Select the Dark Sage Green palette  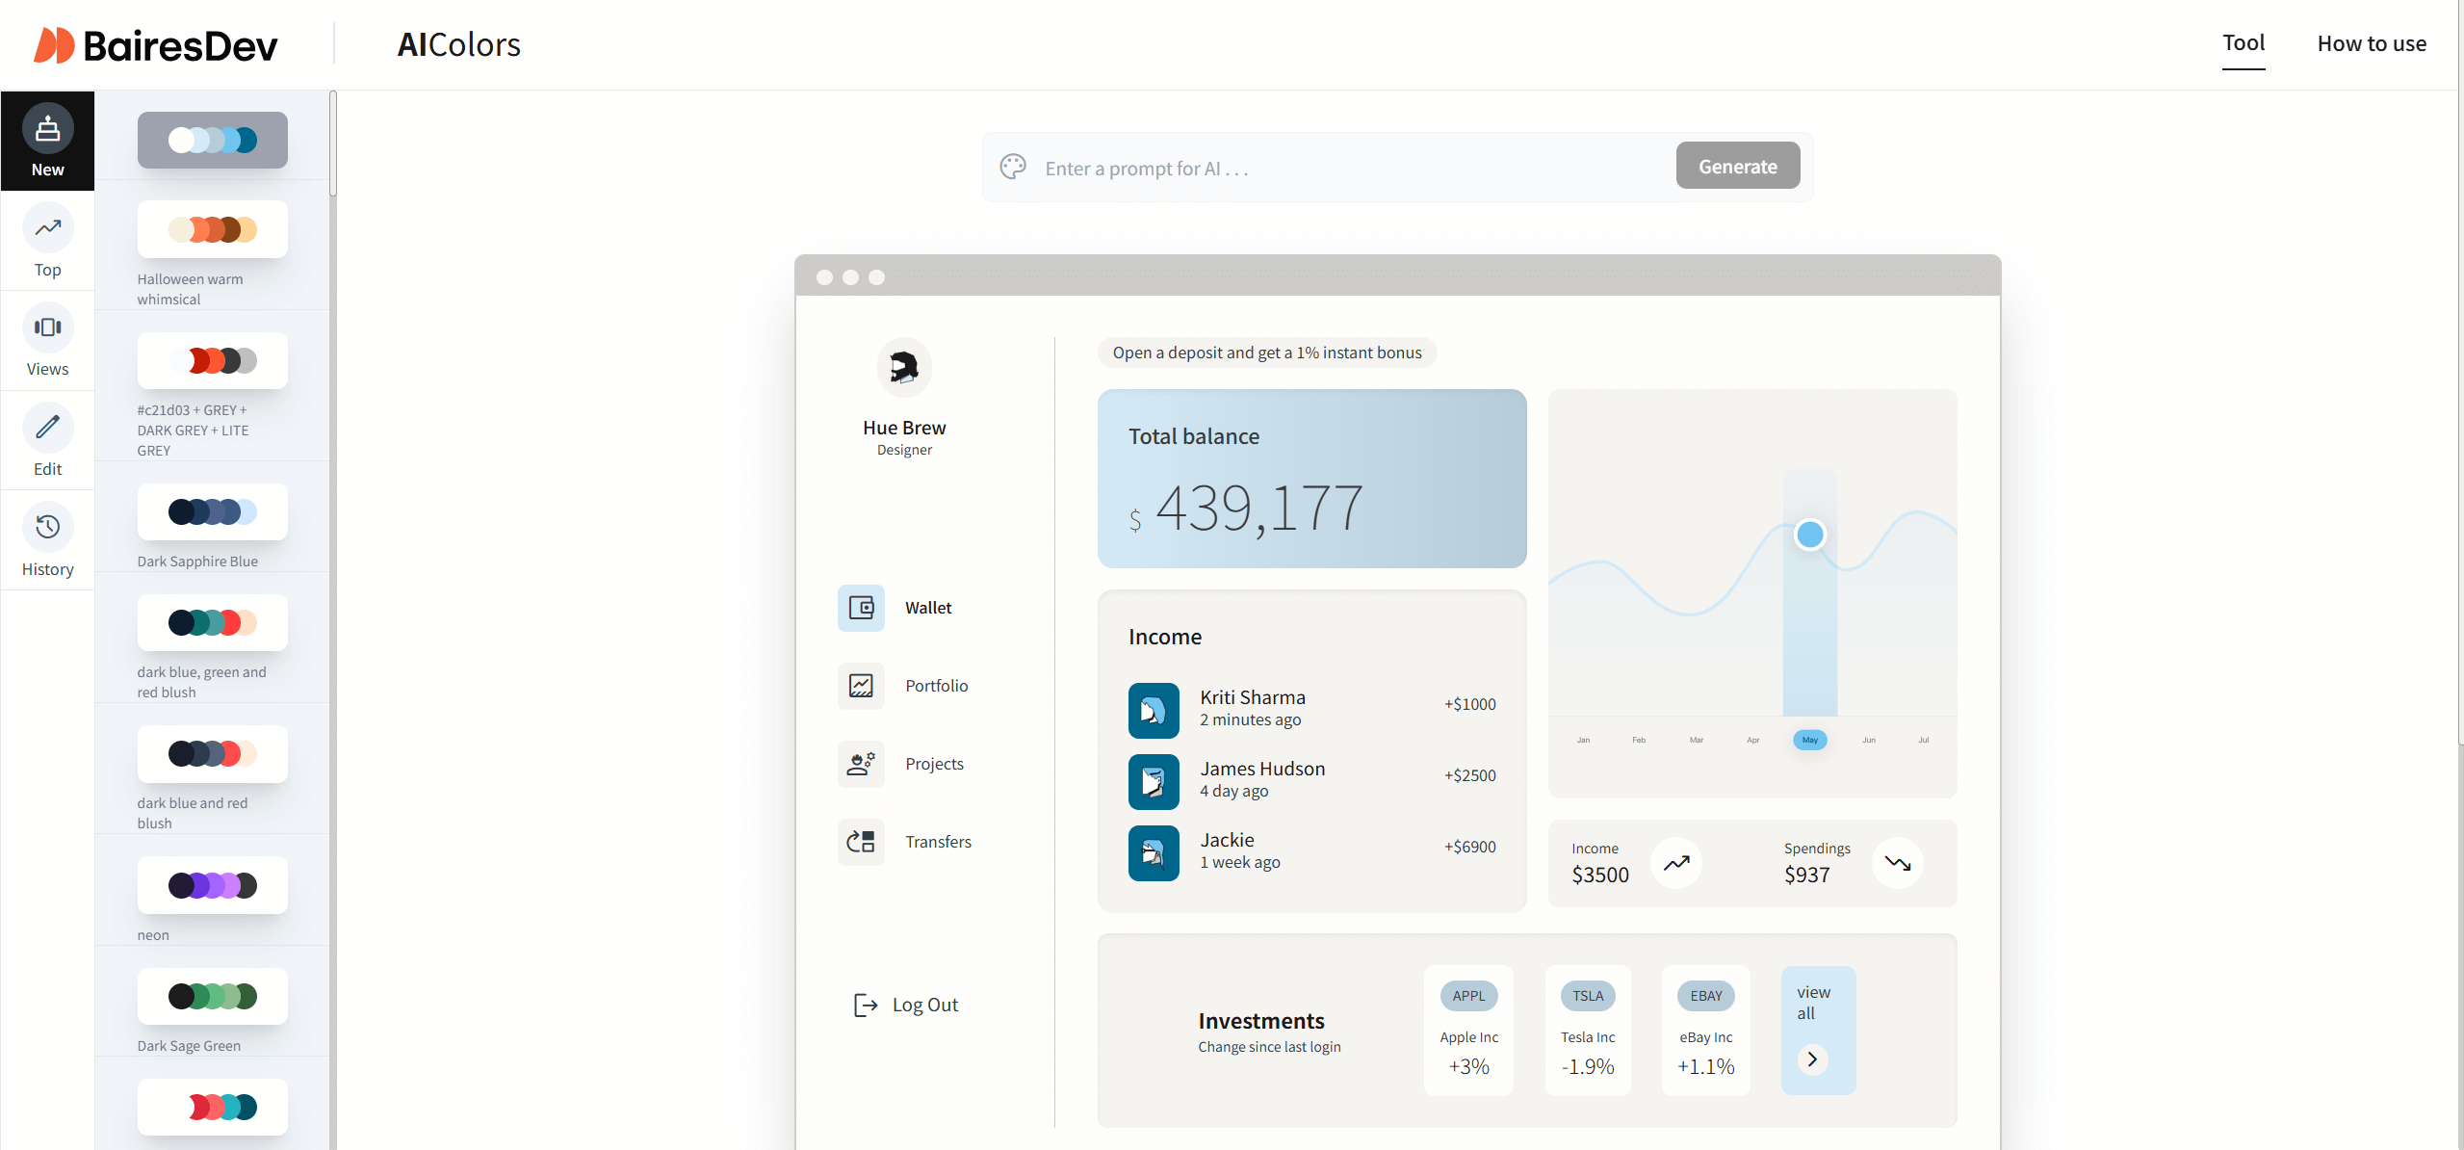coord(212,996)
